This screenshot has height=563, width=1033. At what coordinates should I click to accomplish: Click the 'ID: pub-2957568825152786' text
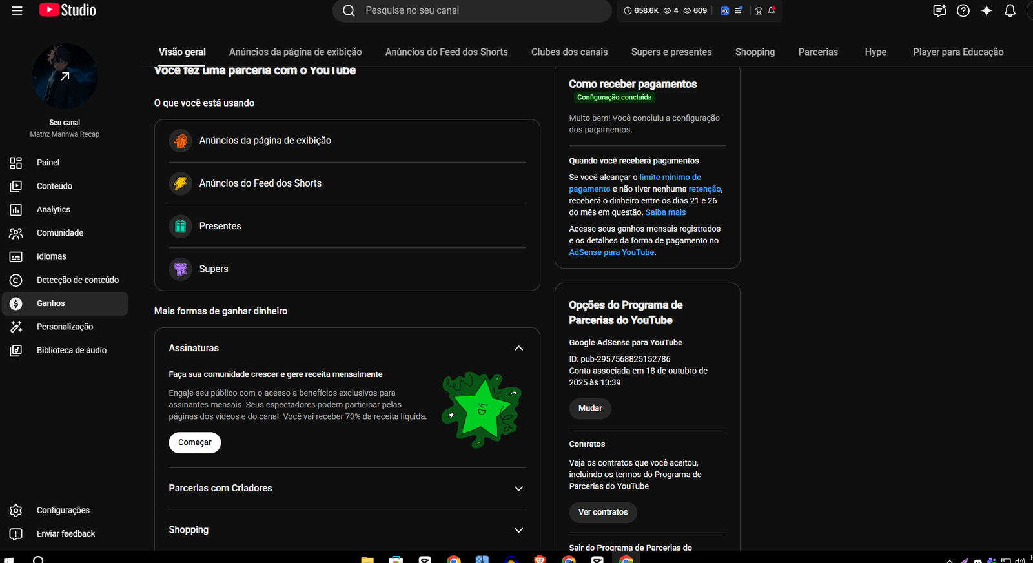point(620,359)
